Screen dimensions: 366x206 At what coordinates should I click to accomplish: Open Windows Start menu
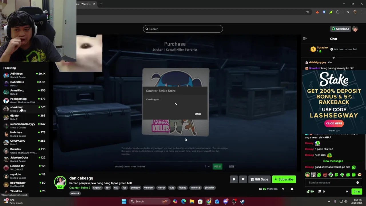coord(124,201)
